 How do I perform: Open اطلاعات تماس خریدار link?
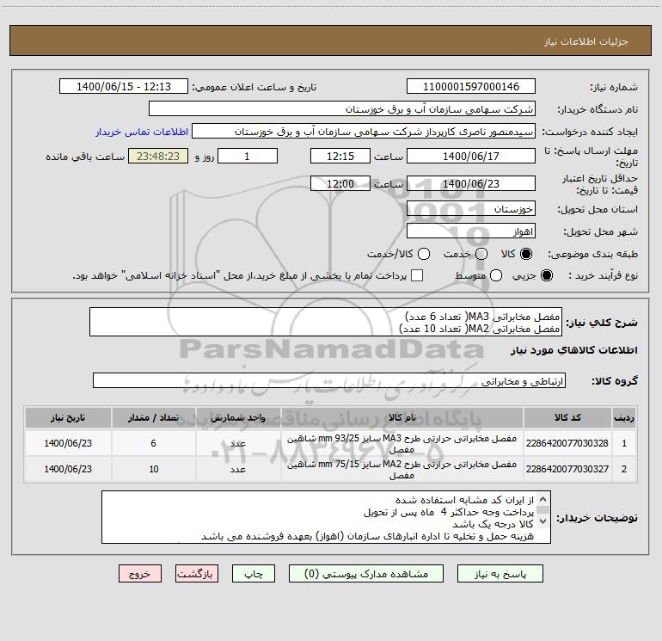142,132
